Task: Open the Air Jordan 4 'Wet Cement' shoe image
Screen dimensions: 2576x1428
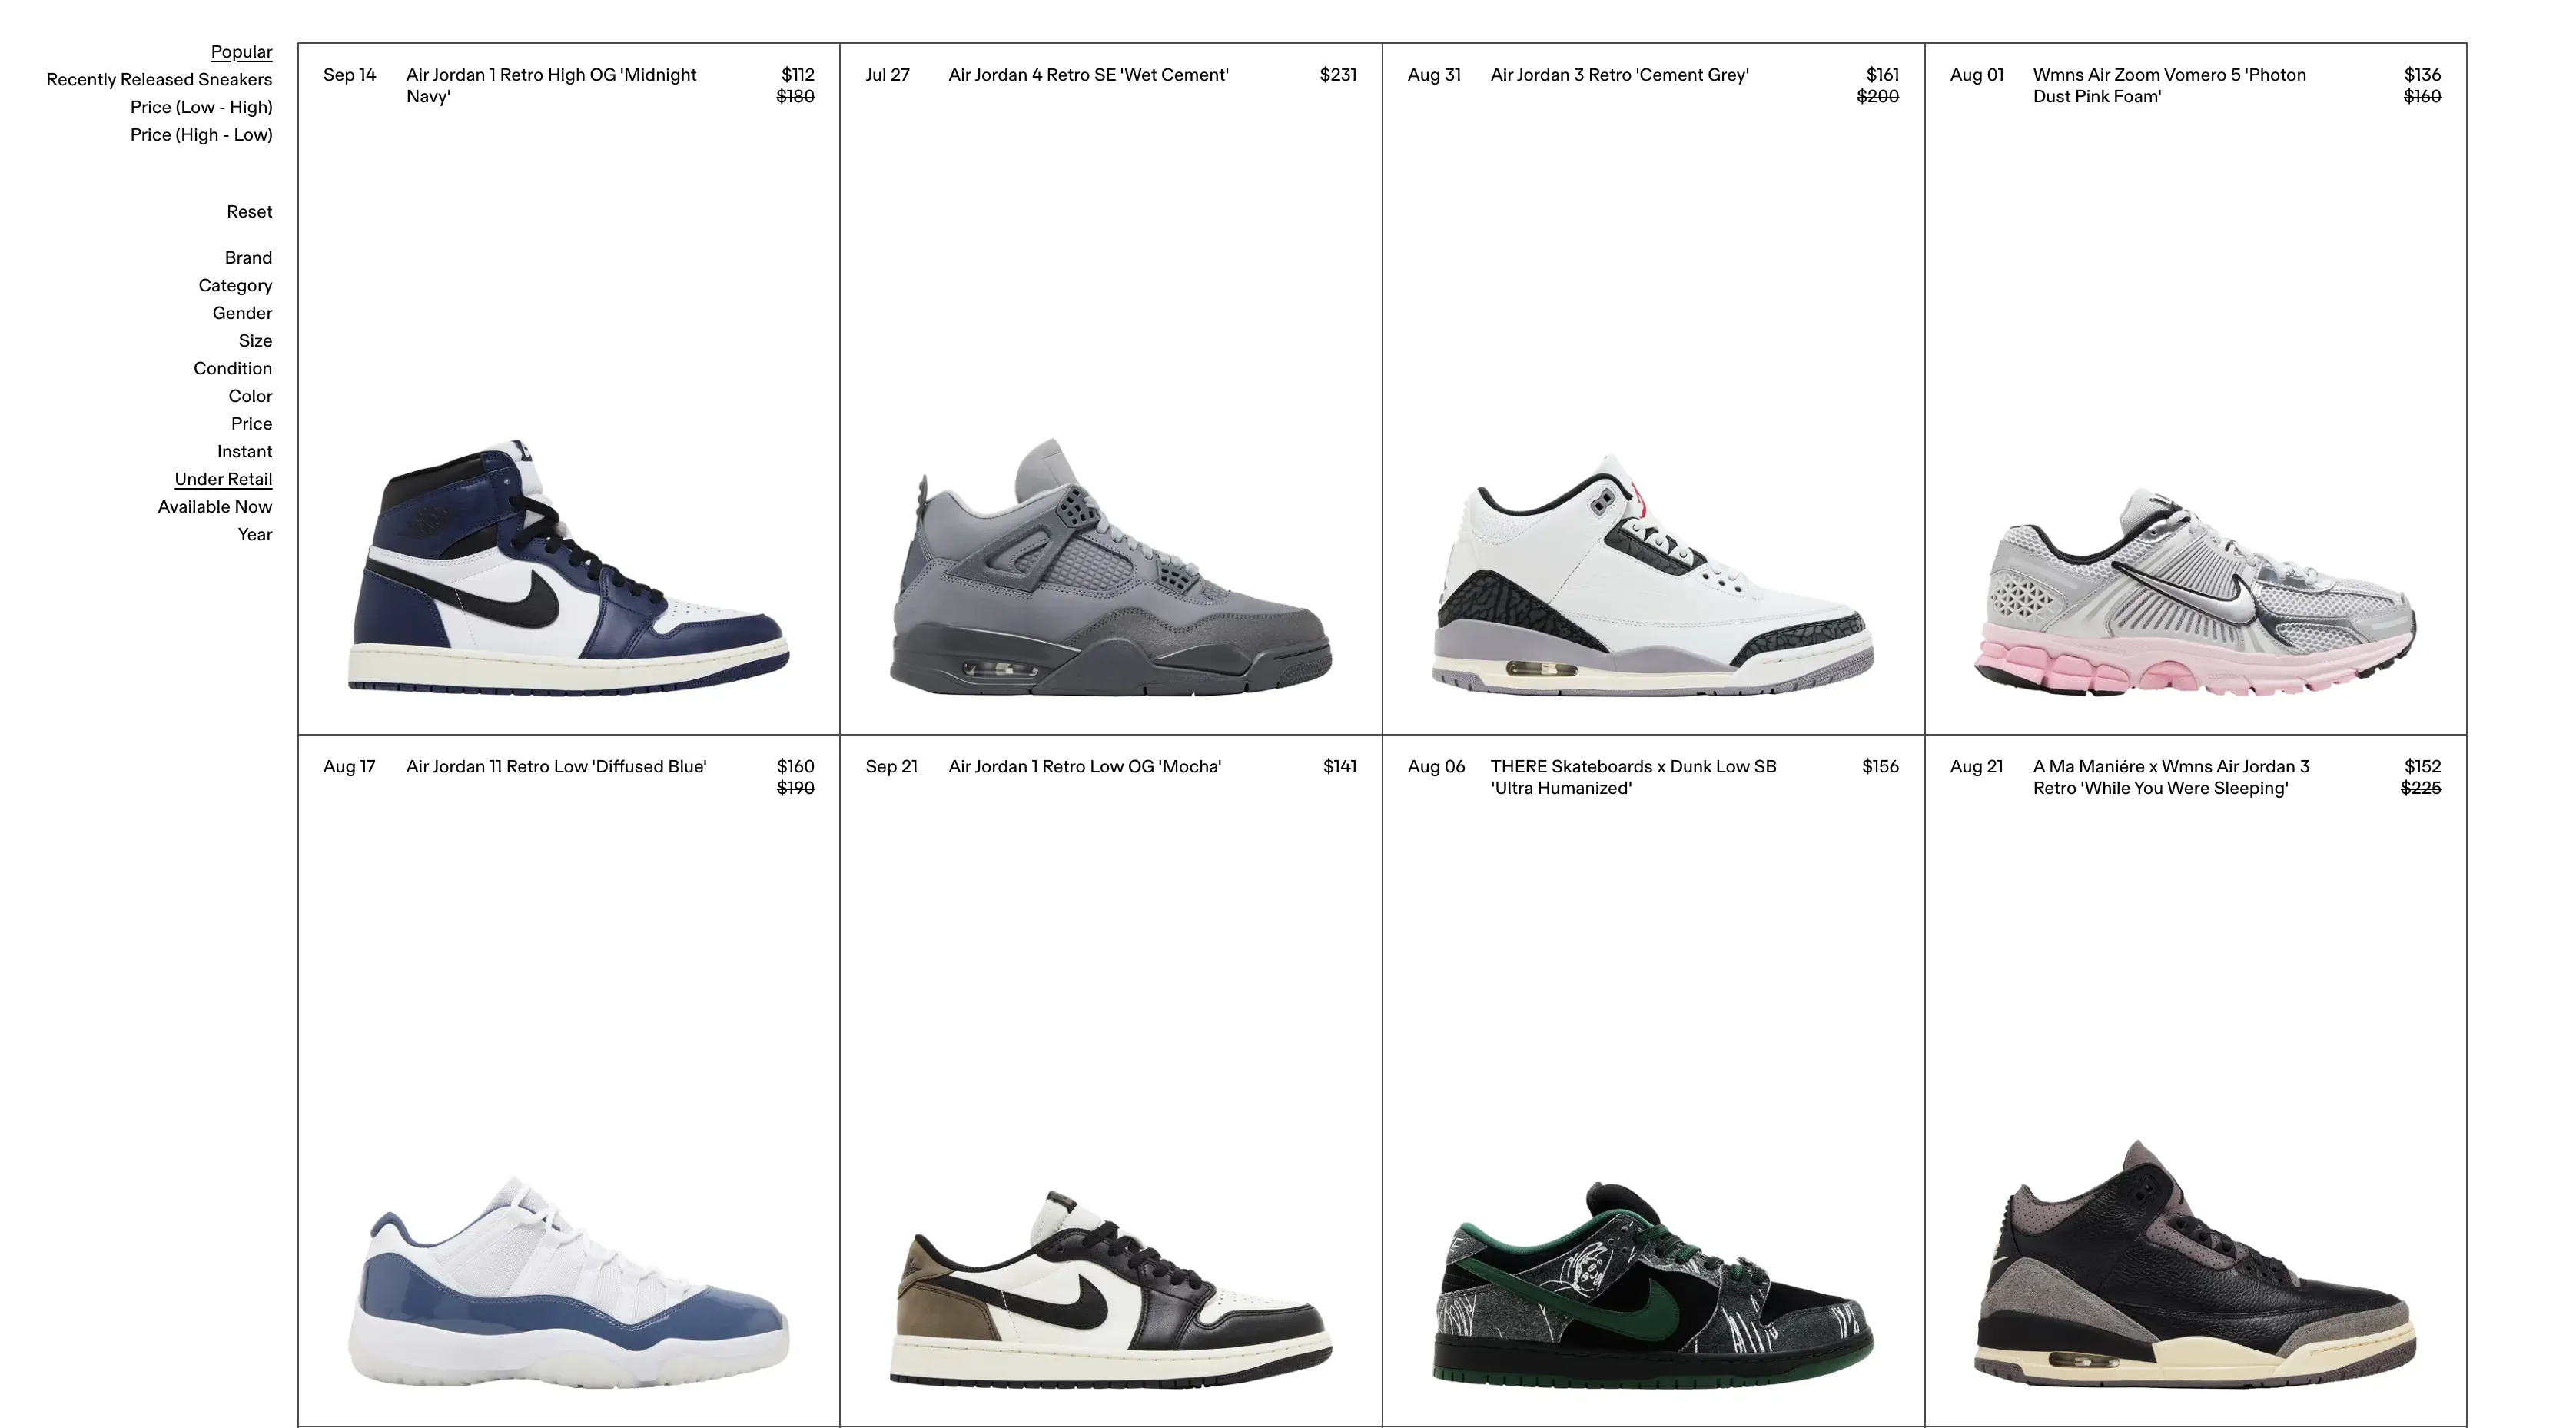Action: coord(1111,566)
